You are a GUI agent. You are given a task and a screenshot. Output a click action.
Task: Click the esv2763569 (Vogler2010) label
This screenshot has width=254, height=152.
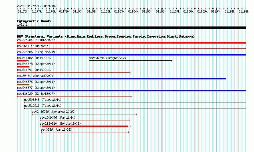click(37, 52)
